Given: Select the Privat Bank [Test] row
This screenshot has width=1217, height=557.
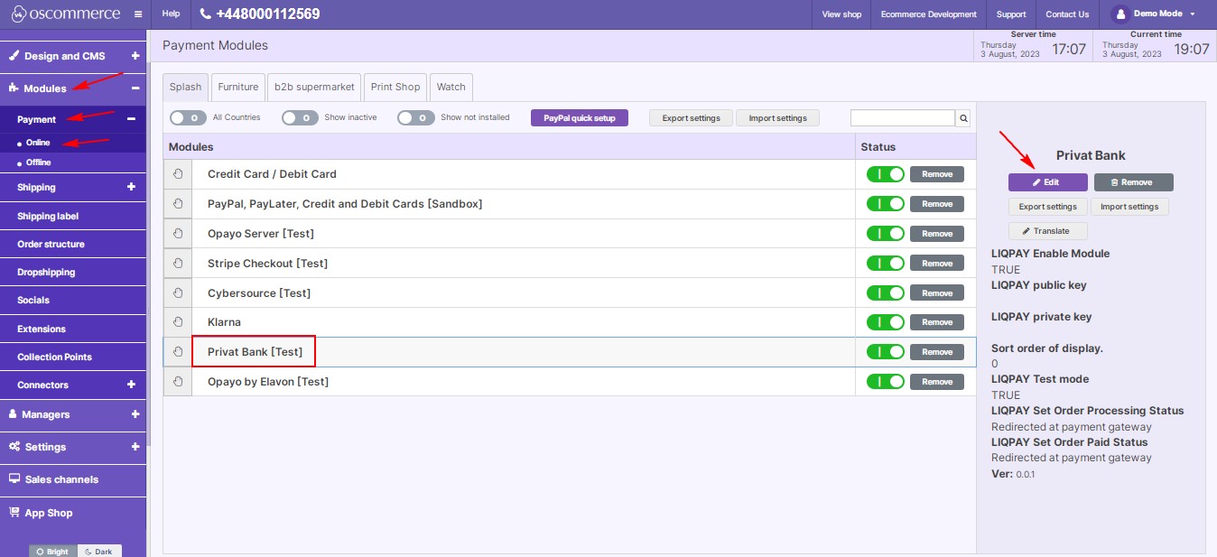Looking at the screenshot, I should [570, 352].
